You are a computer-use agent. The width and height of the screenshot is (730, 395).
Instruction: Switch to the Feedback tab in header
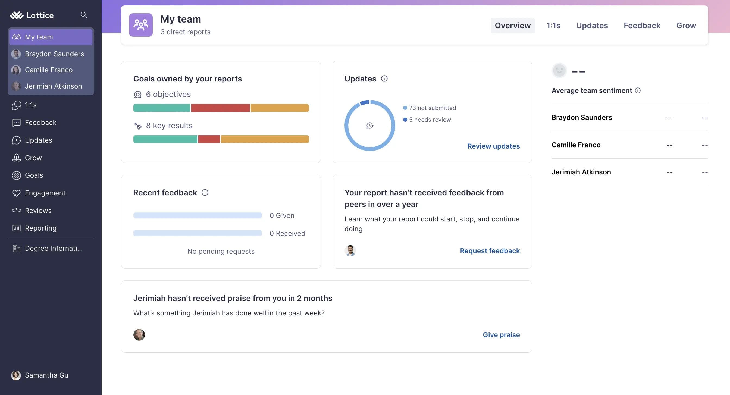coord(642,26)
